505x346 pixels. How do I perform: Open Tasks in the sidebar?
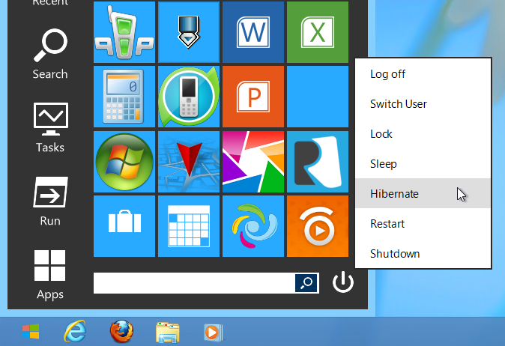click(x=50, y=127)
